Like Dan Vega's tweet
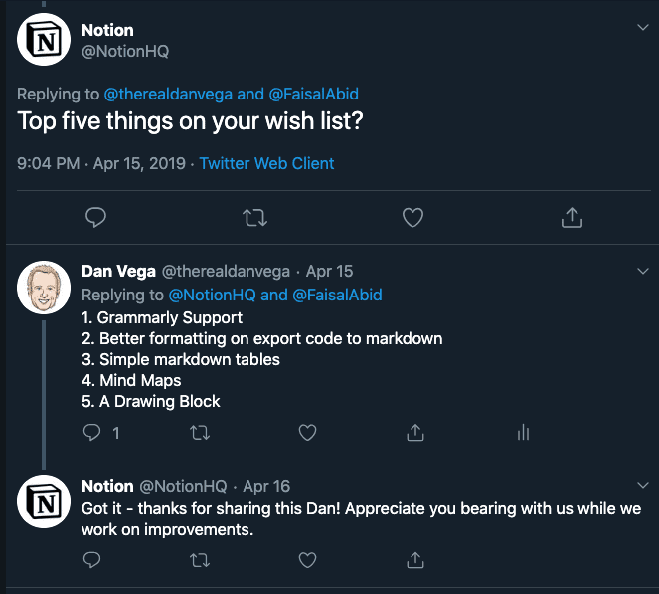Screen dimensions: 659x594 coord(308,432)
